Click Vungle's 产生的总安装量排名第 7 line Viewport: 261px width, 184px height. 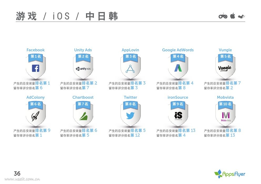[x=222, y=83]
